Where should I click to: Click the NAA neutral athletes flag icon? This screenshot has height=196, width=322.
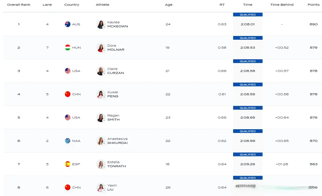click(x=68, y=141)
